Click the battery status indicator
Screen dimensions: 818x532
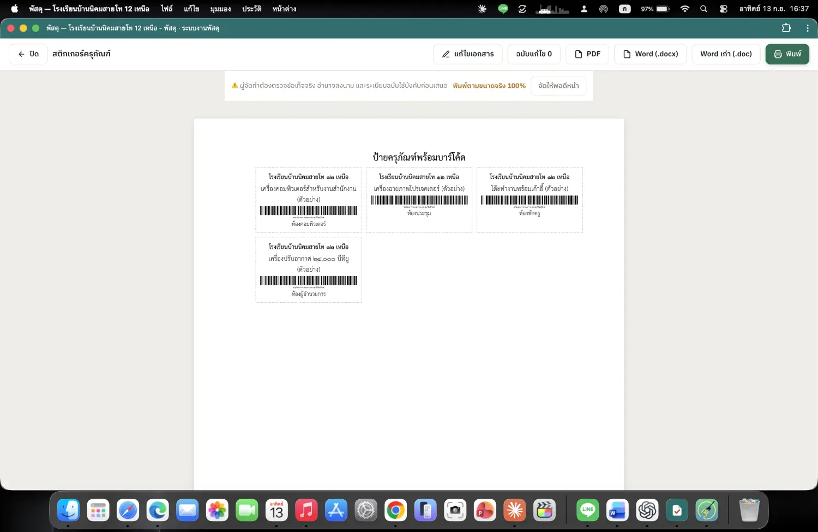pos(655,9)
